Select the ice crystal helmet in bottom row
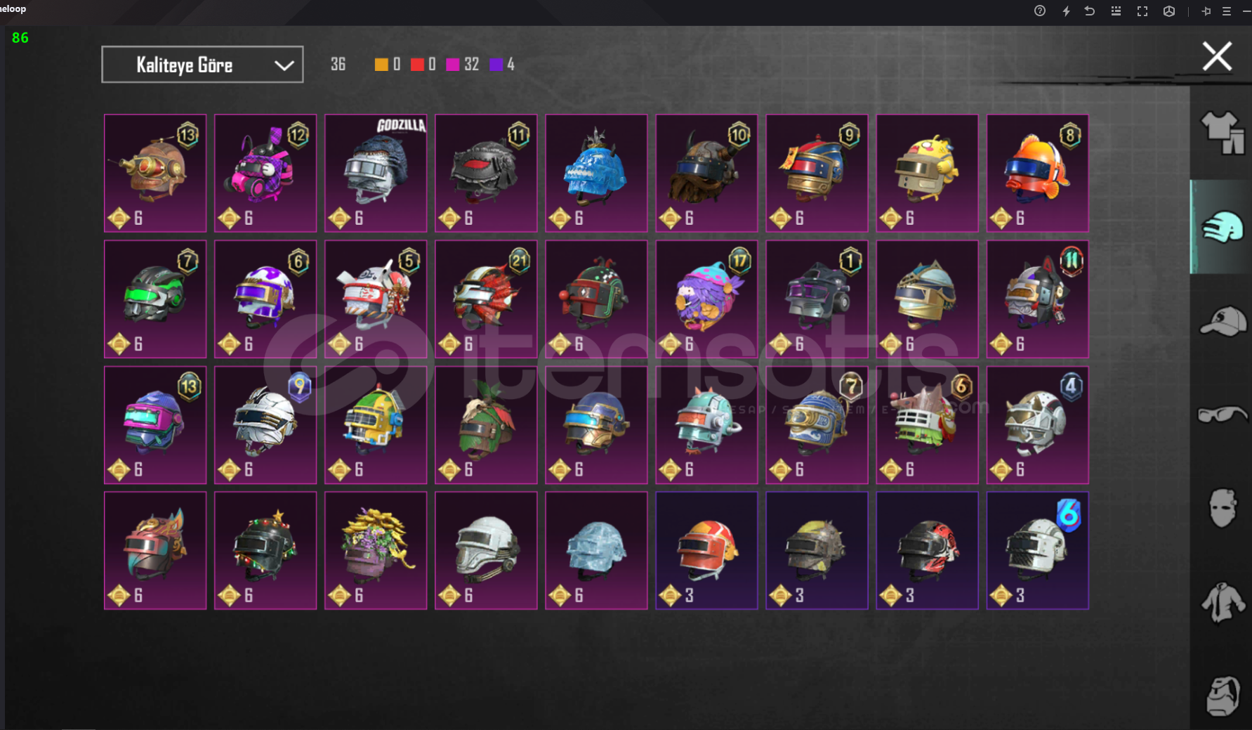1252x730 pixels. [596, 550]
